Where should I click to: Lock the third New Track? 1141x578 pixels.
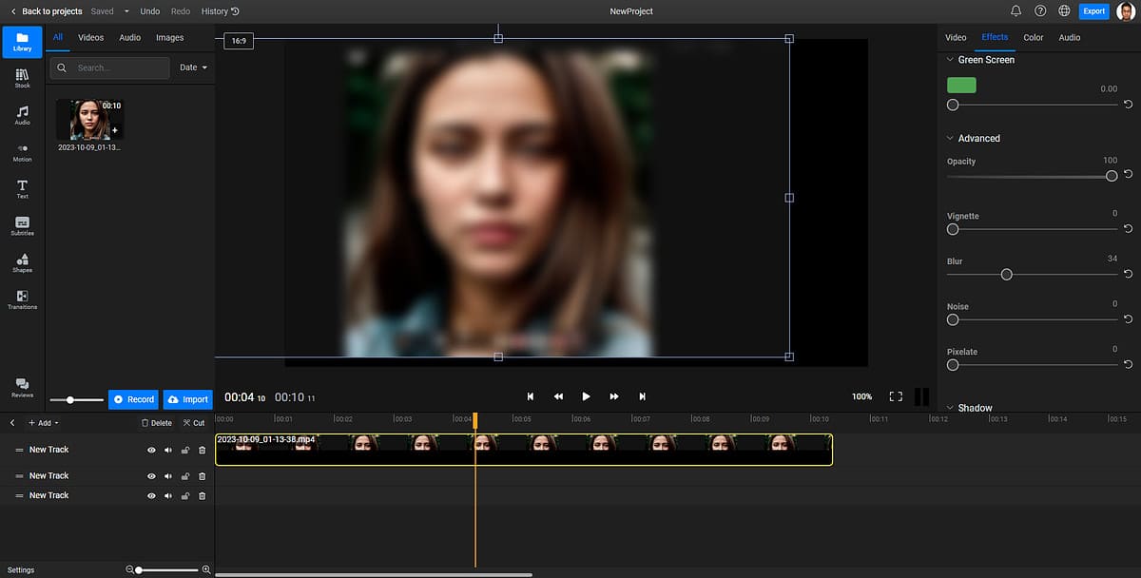[x=185, y=496]
